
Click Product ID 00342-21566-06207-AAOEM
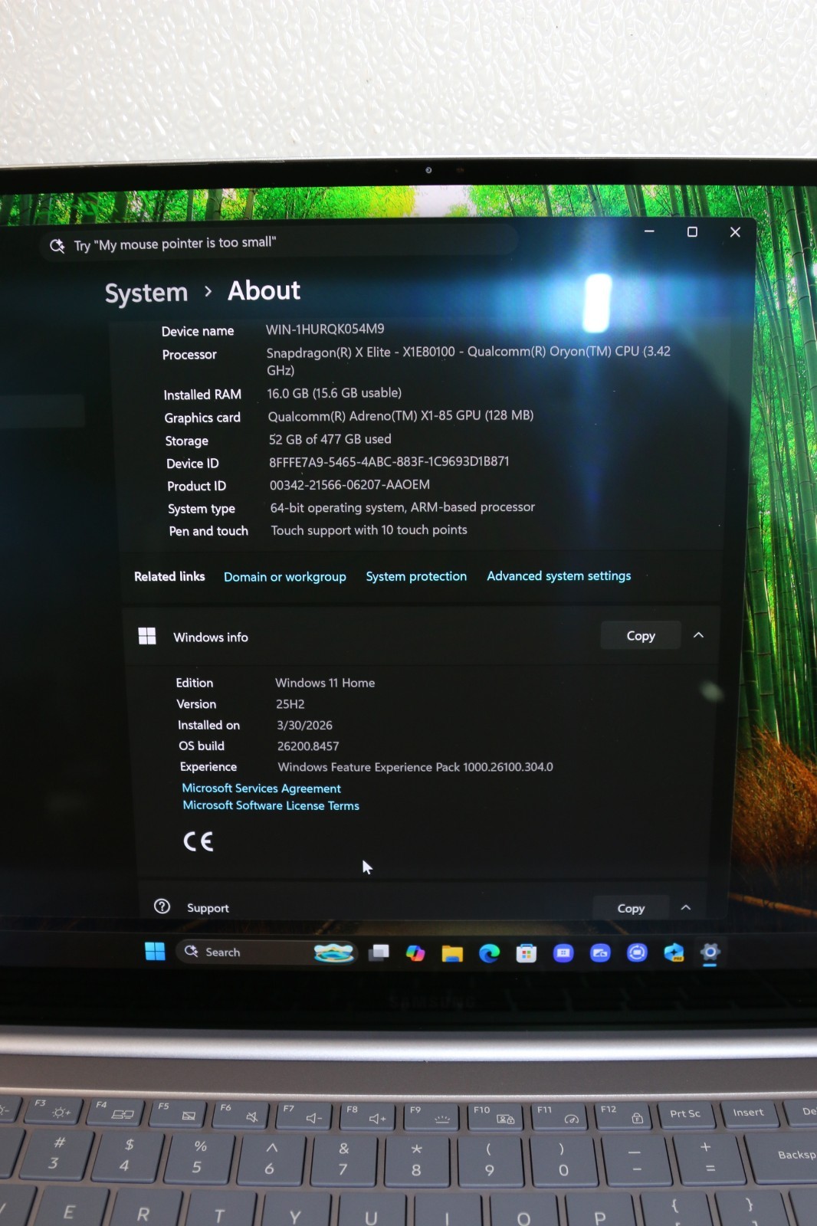click(349, 484)
